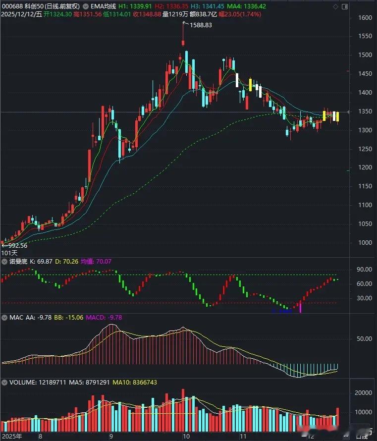Click the 诺曼底 indicator name
Screen dimensions: 377x441
point(18,262)
